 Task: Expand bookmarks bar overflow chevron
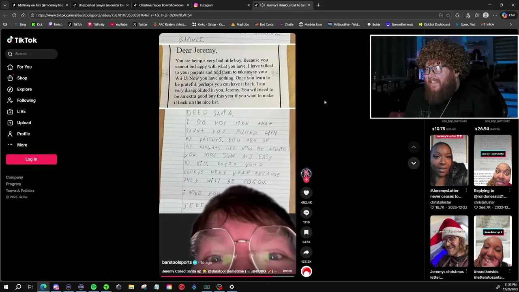[510, 24]
